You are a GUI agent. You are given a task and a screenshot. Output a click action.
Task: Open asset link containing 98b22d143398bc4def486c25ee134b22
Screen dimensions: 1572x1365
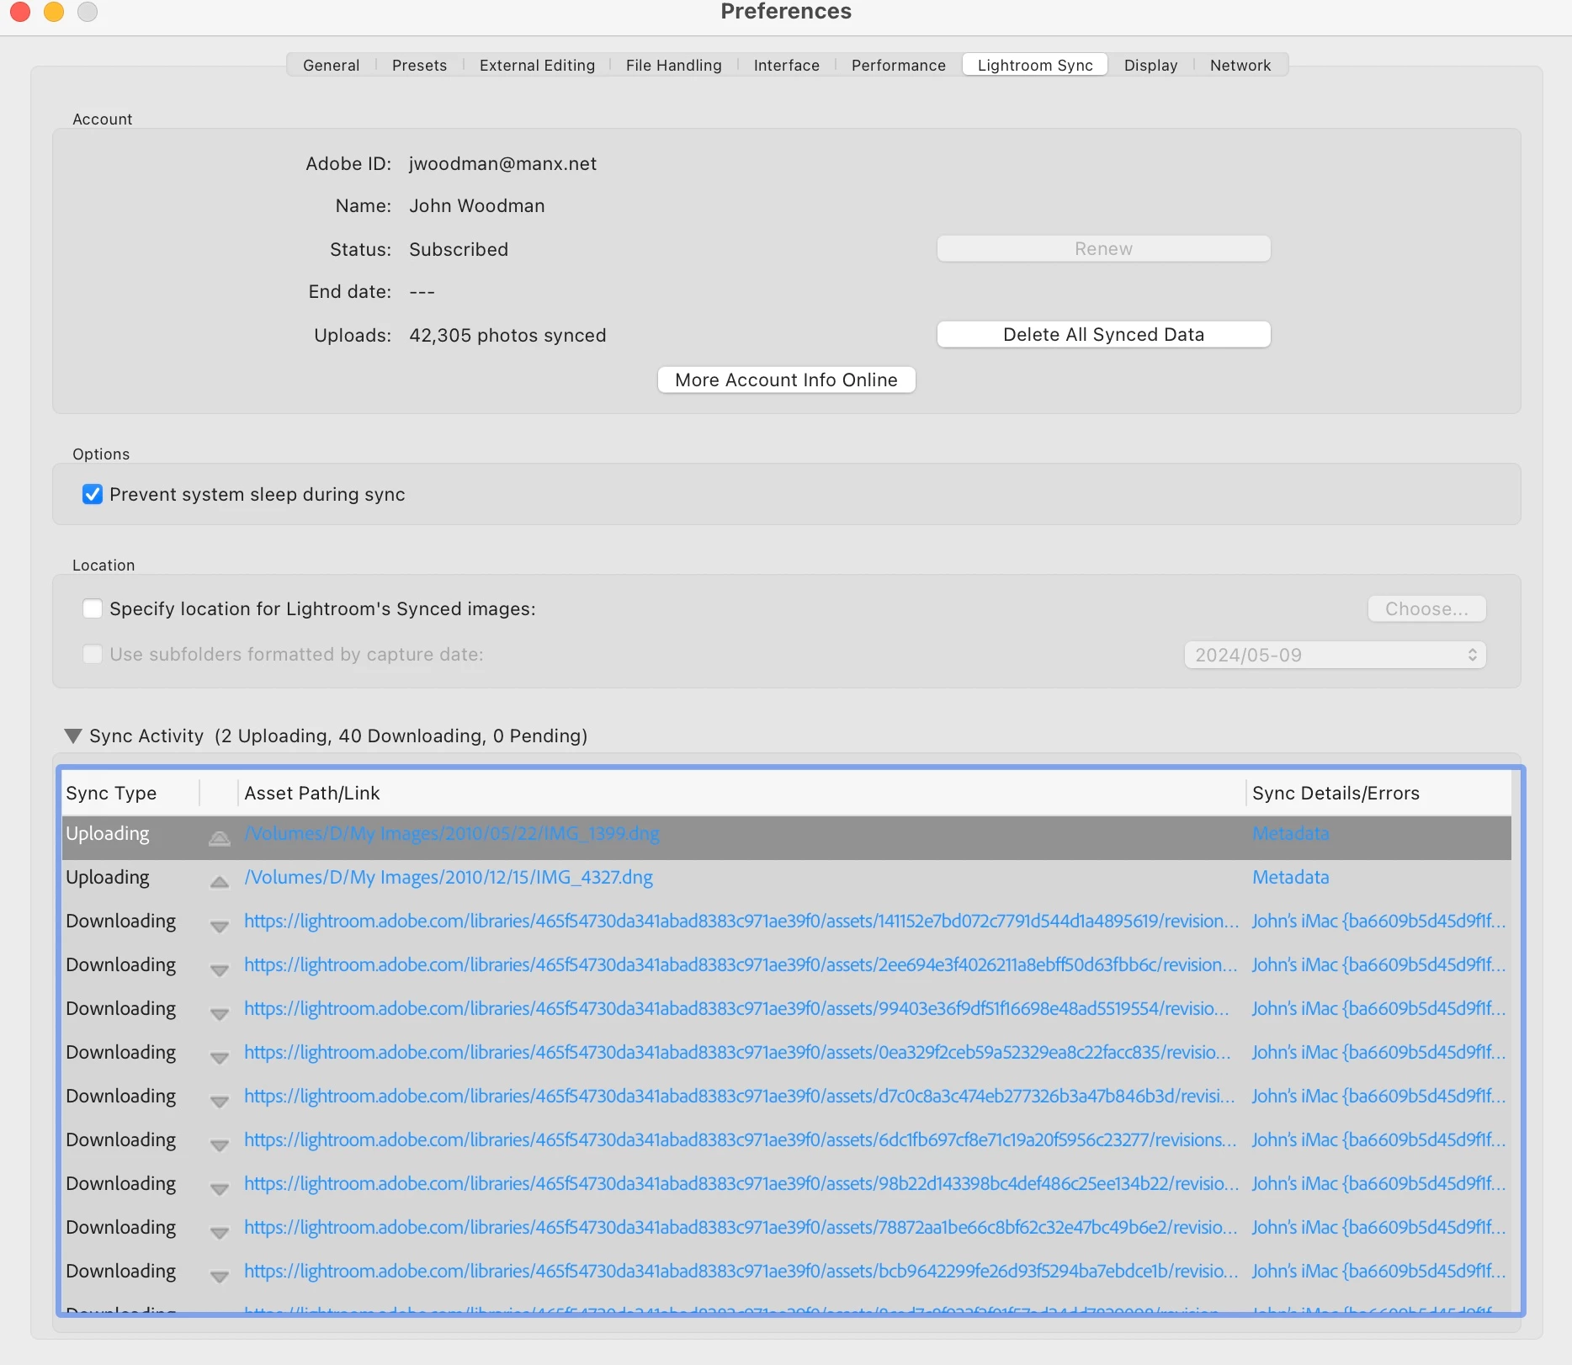pos(741,1184)
